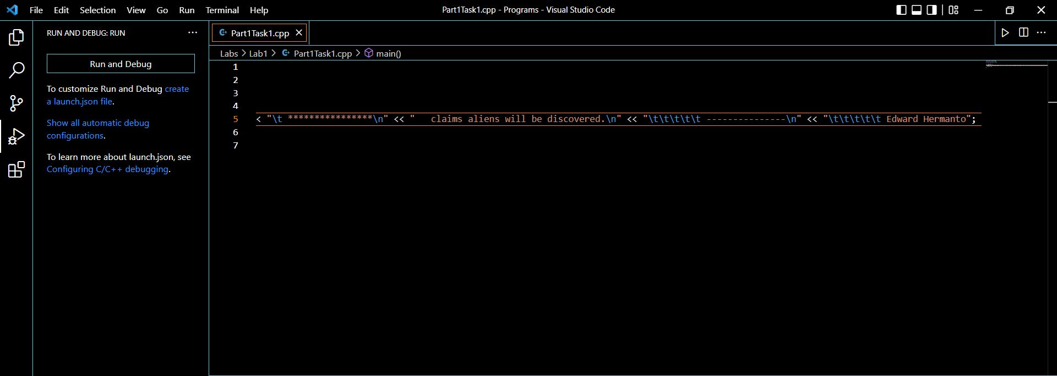
Task: Open Run and Debug panel more actions
Action: pyautogui.click(x=193, y=33)
